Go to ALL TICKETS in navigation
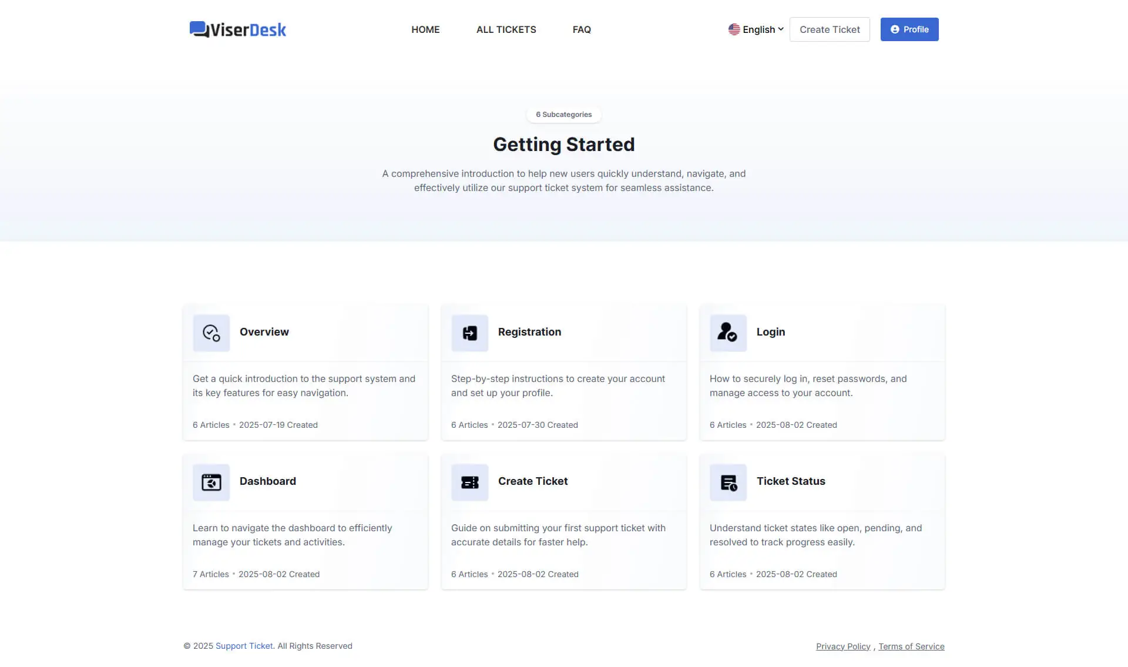The height and width of the screenshot is (667, 1128). click(506, 29)
